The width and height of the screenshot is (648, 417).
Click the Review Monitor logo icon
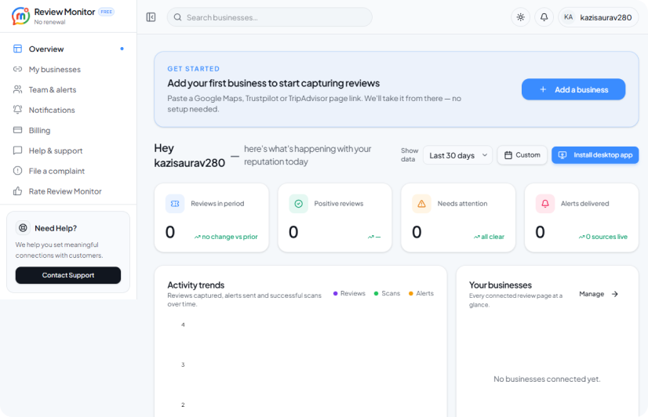click(x=20, y=16)
